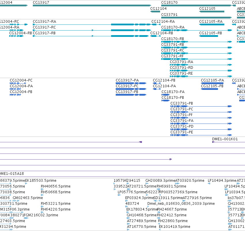
Task: Select transcript label CG33791-RB
Action: point(173,45)
